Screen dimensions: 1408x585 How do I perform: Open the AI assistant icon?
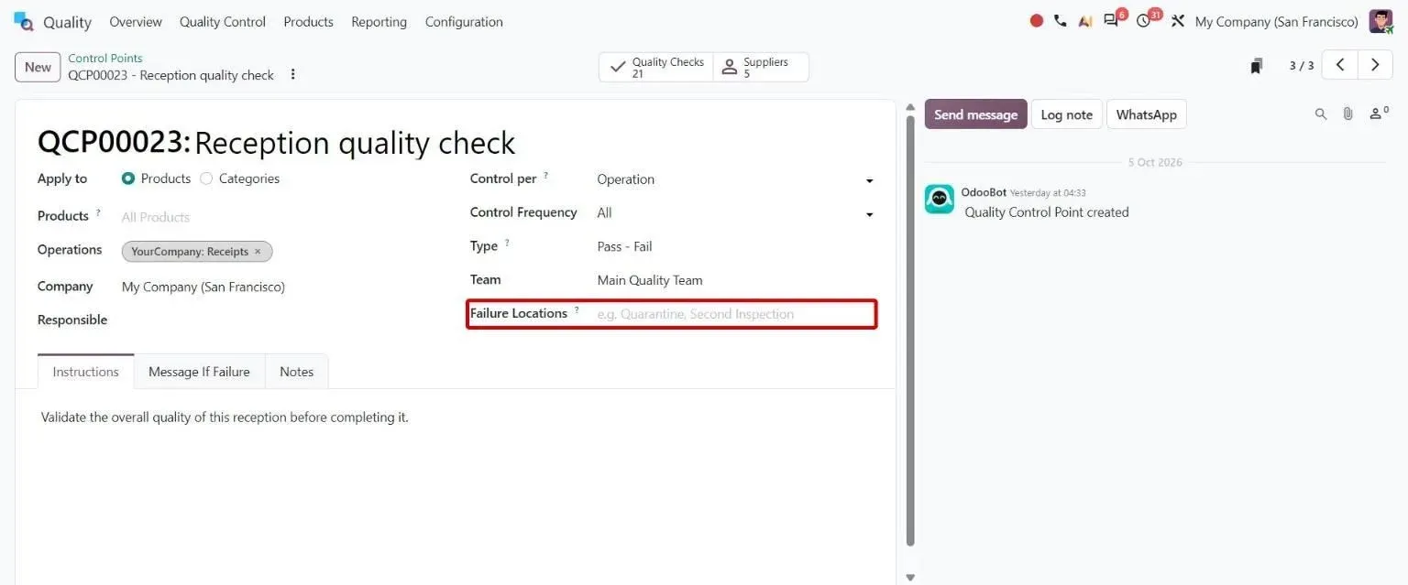pos(1085,21)
